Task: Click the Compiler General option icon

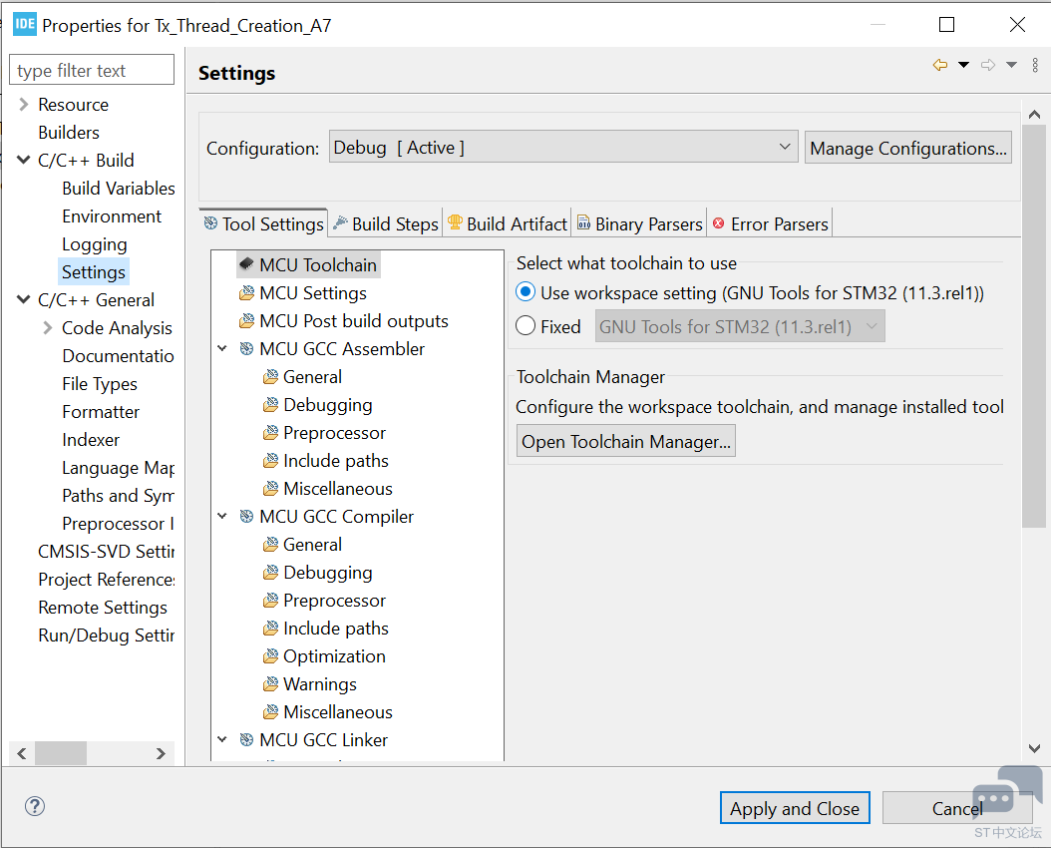Action: pyautogui.click(x=270, y=545)
